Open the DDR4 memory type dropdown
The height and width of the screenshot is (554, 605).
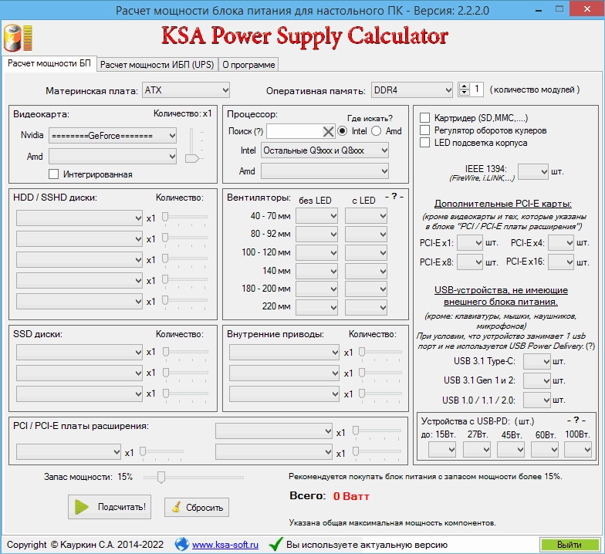(x=412, y=90)
